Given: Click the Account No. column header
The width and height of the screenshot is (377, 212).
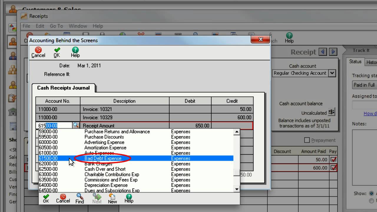Looking at the screenshot, I should [58, 101].
